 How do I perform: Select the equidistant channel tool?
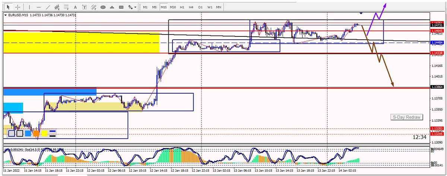(x=57, y=7)
